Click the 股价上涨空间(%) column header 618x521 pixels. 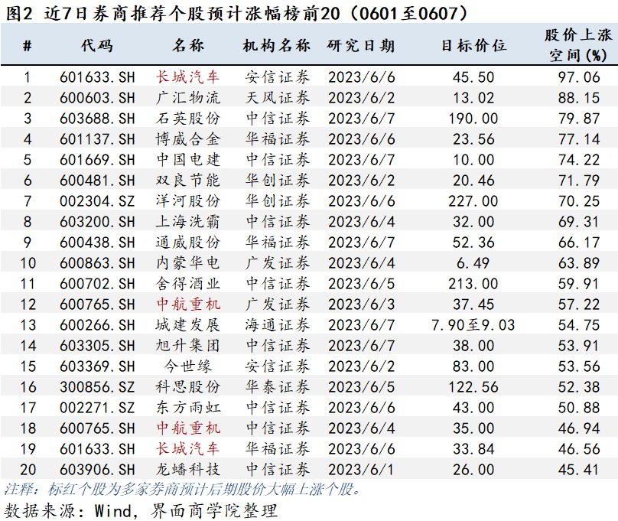click(x=578, y=45)
